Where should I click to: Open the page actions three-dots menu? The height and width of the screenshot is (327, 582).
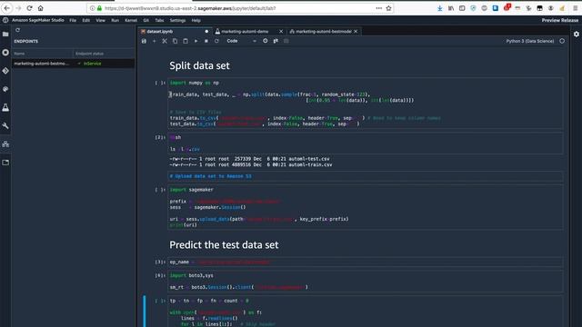point(378,8)
